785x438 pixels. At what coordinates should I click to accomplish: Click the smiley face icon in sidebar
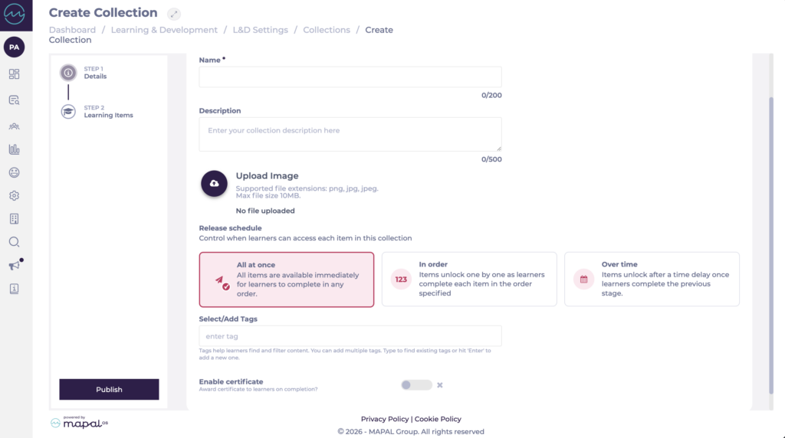pos(14,172)
